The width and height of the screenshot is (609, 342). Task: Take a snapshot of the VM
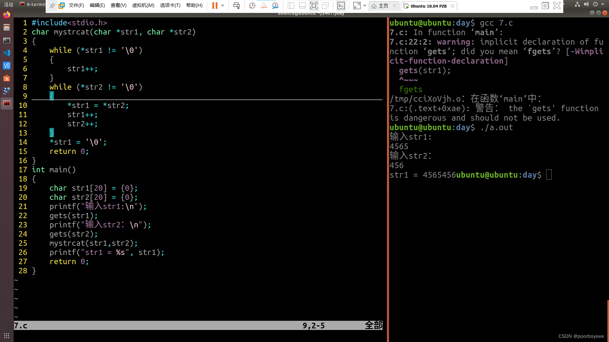click(252, 6)
